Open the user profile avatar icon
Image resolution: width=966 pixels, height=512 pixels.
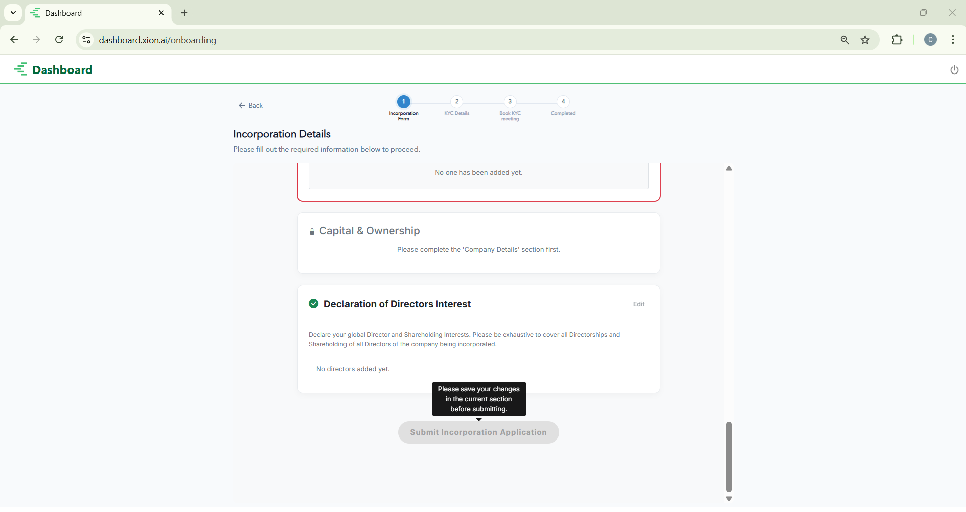(x=930, y=40)
